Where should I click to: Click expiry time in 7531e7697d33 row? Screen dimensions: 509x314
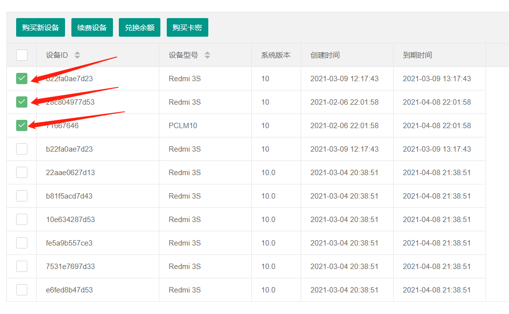click(437, 266)
